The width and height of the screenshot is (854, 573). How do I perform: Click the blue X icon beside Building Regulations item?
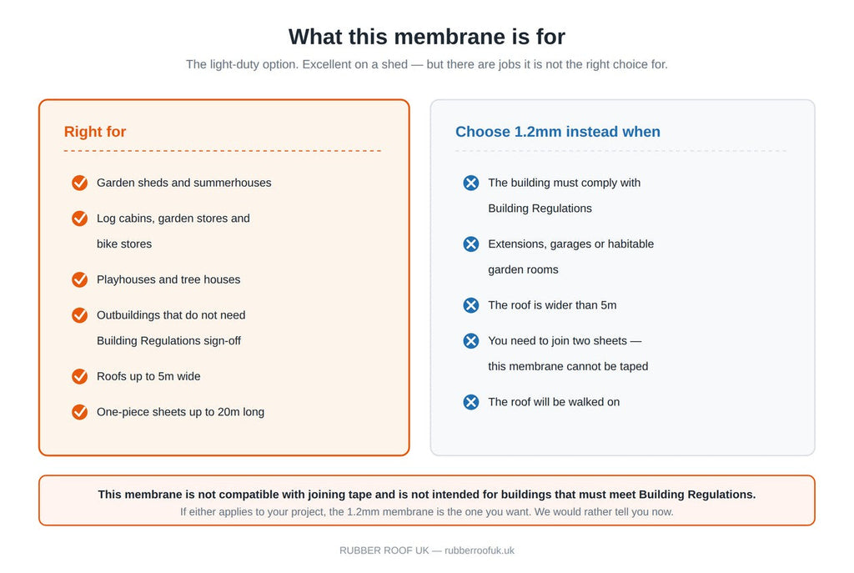click(x=471, y=183)
